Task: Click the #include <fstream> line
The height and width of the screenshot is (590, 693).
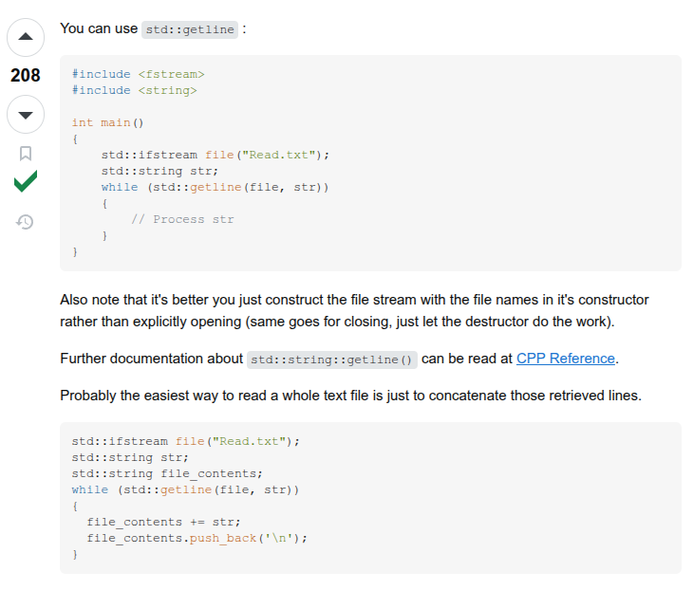Action: tap(138, 74)
